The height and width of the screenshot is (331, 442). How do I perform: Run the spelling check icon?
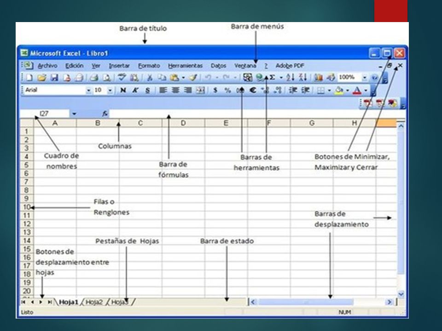122,77
